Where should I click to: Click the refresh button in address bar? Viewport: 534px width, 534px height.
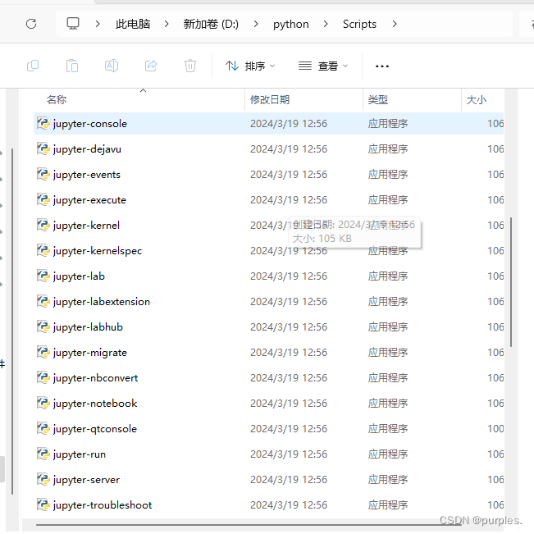pos(31,24)
